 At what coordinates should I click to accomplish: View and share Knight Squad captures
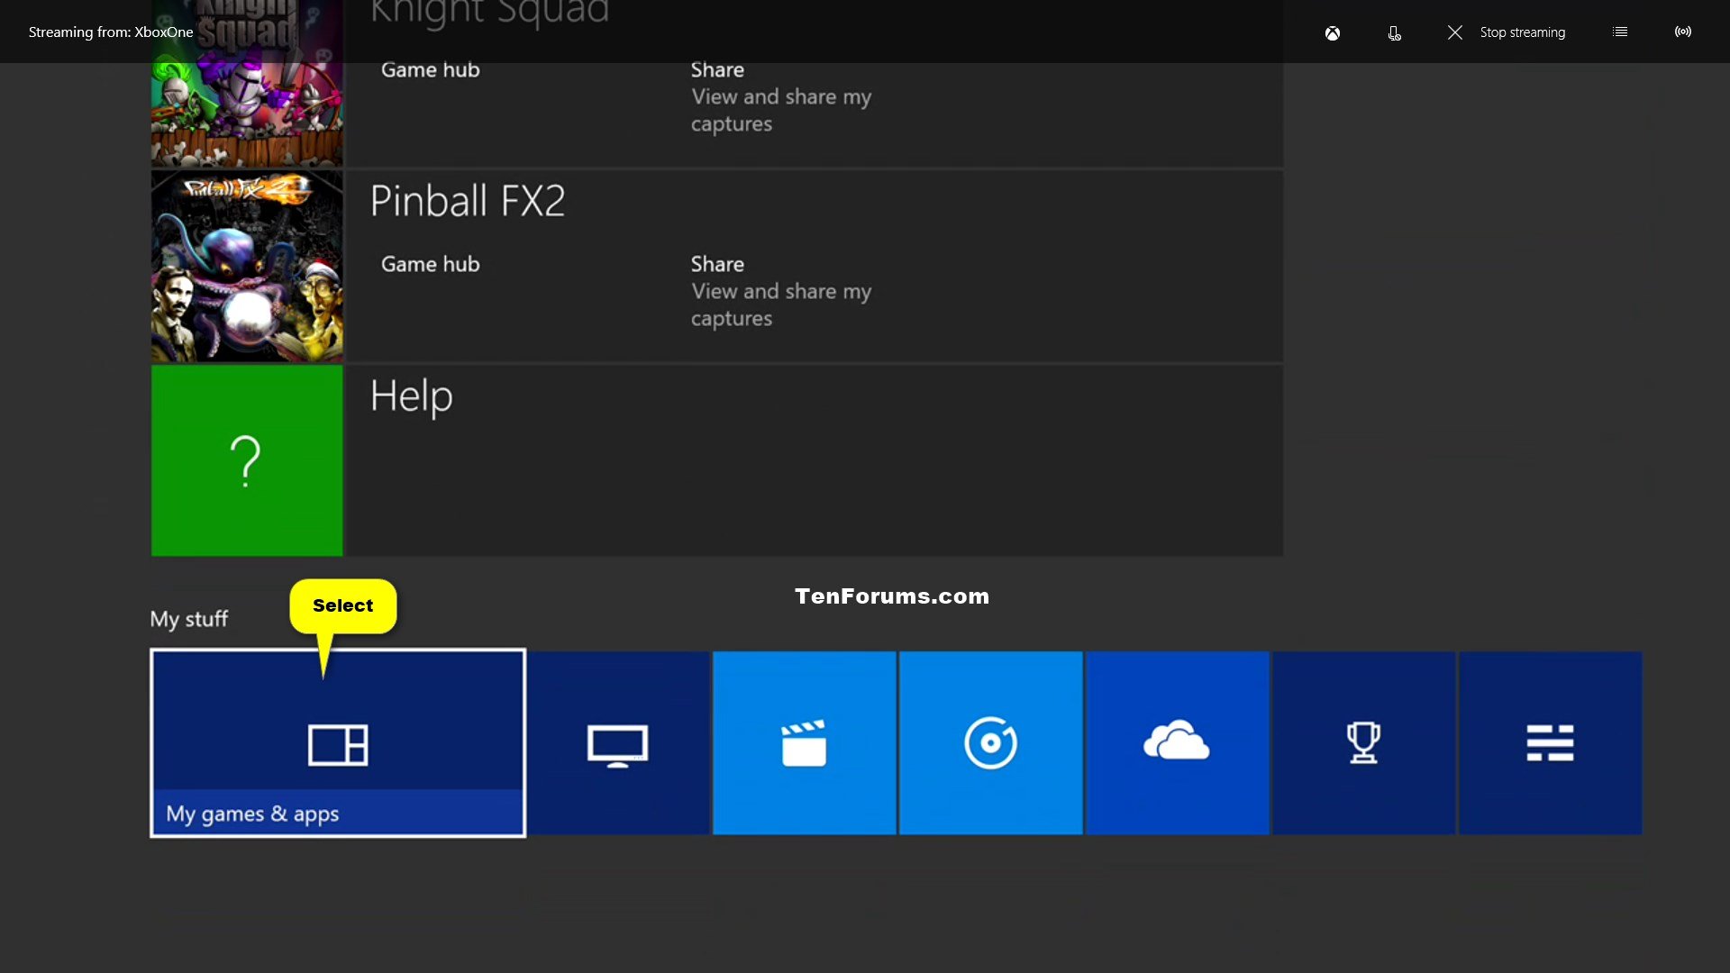[x=780, y=95]
